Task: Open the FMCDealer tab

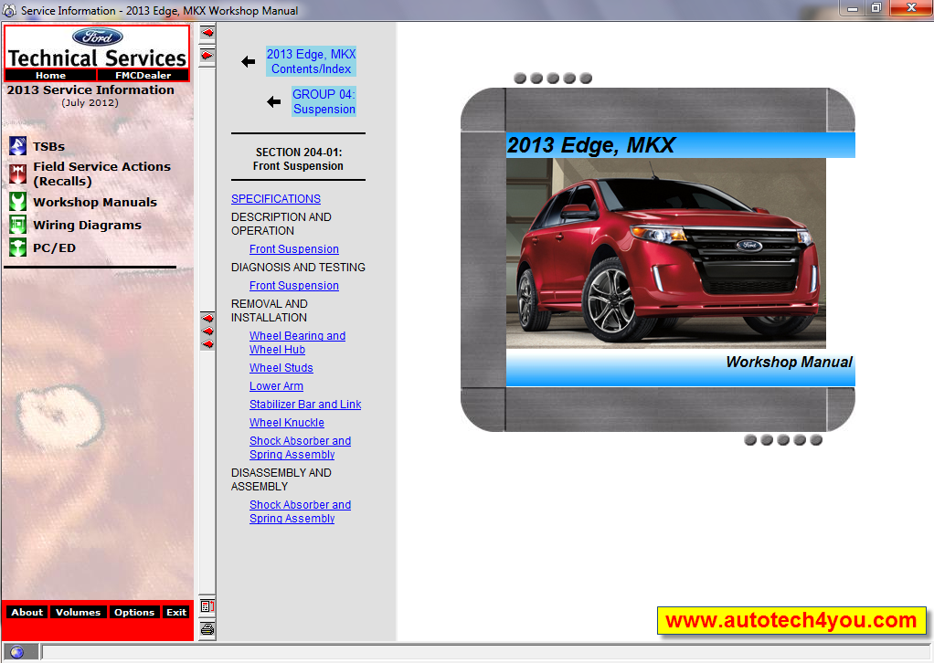Action: coord(143,75)
